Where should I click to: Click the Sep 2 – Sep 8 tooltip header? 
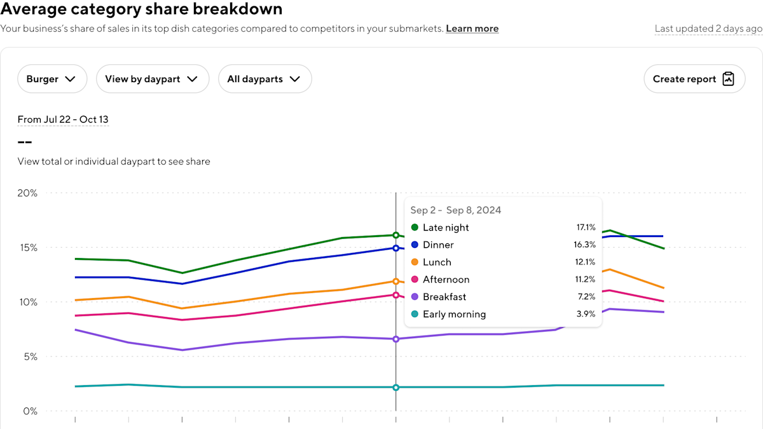click(456, 210)
